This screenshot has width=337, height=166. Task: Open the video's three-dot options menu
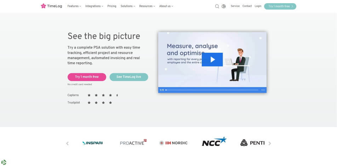(x=263, y=90)
